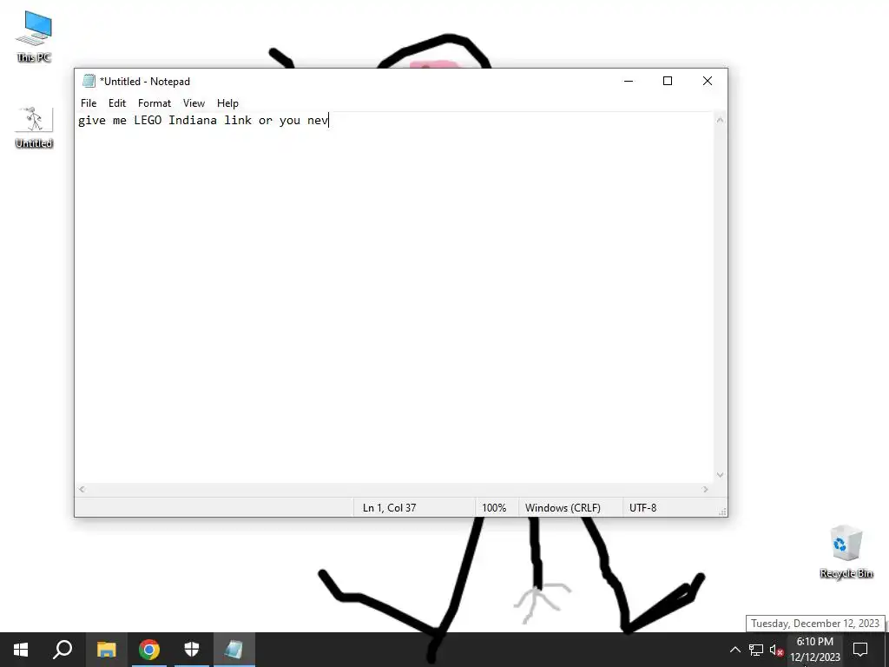Click in the text after 'nev'
This screenshot has height=667, width=889.
329,120
